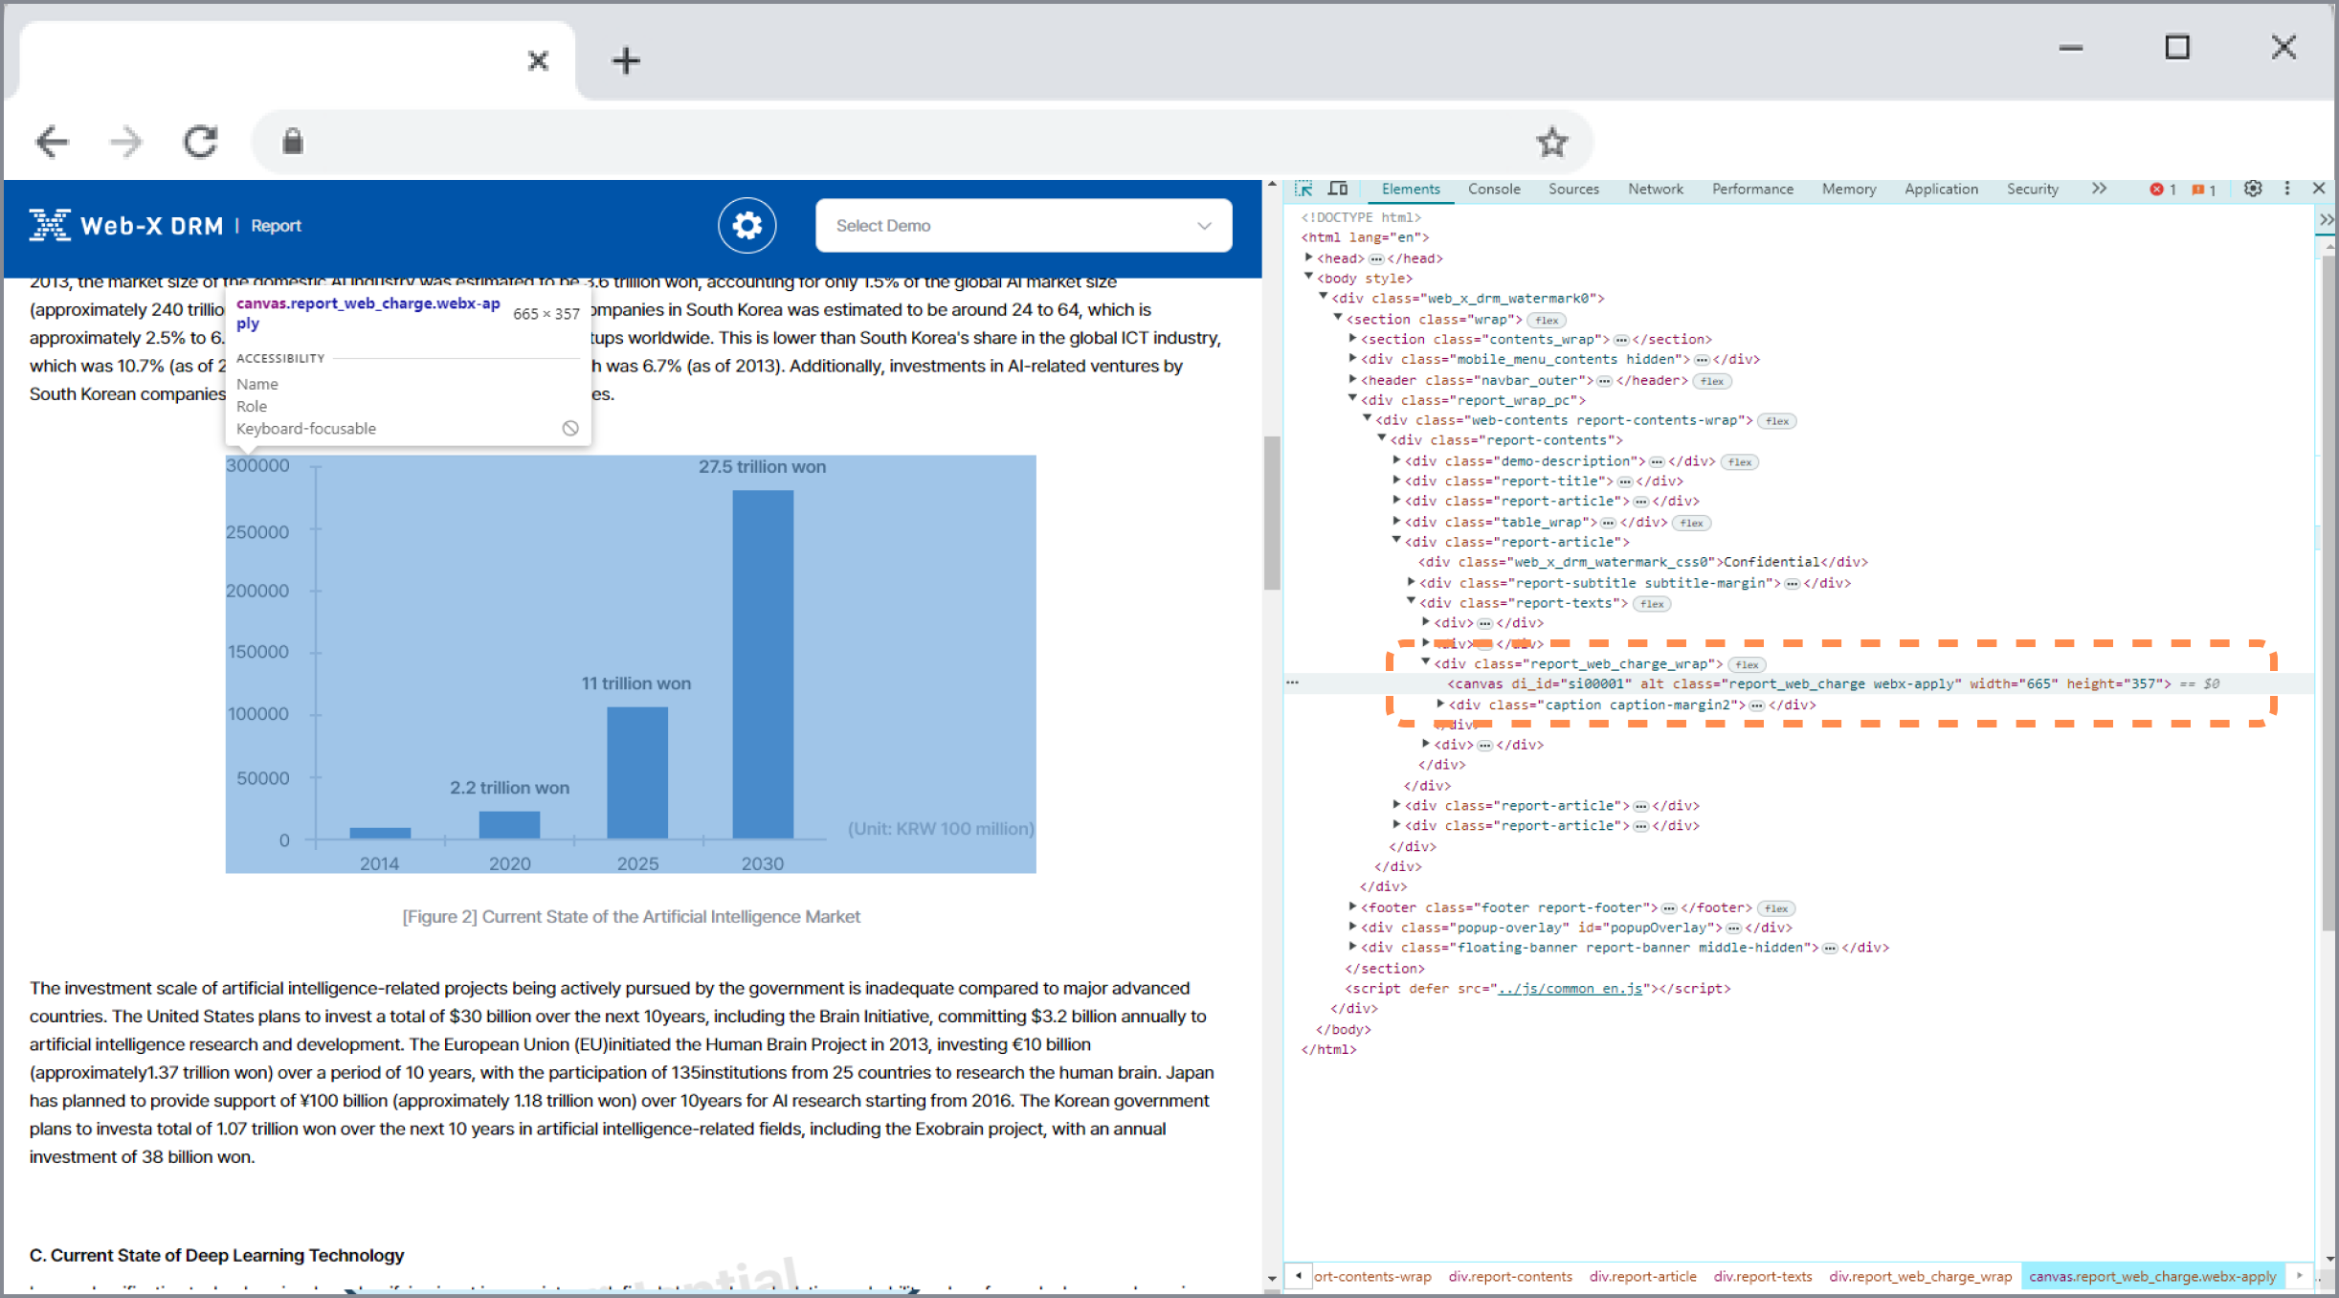The height and width of the screenshot is (1298, 2339).
Task: Click the browser forward arrow
Action: click(x=125, y=143)
